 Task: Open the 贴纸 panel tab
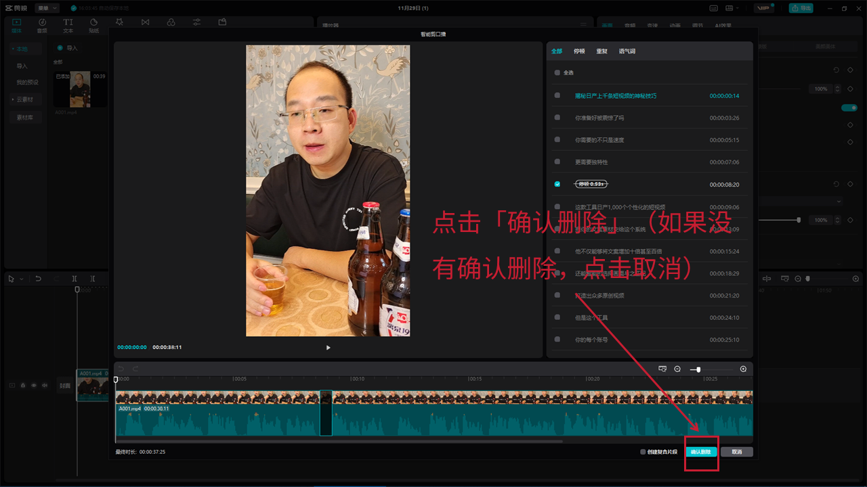93,26
